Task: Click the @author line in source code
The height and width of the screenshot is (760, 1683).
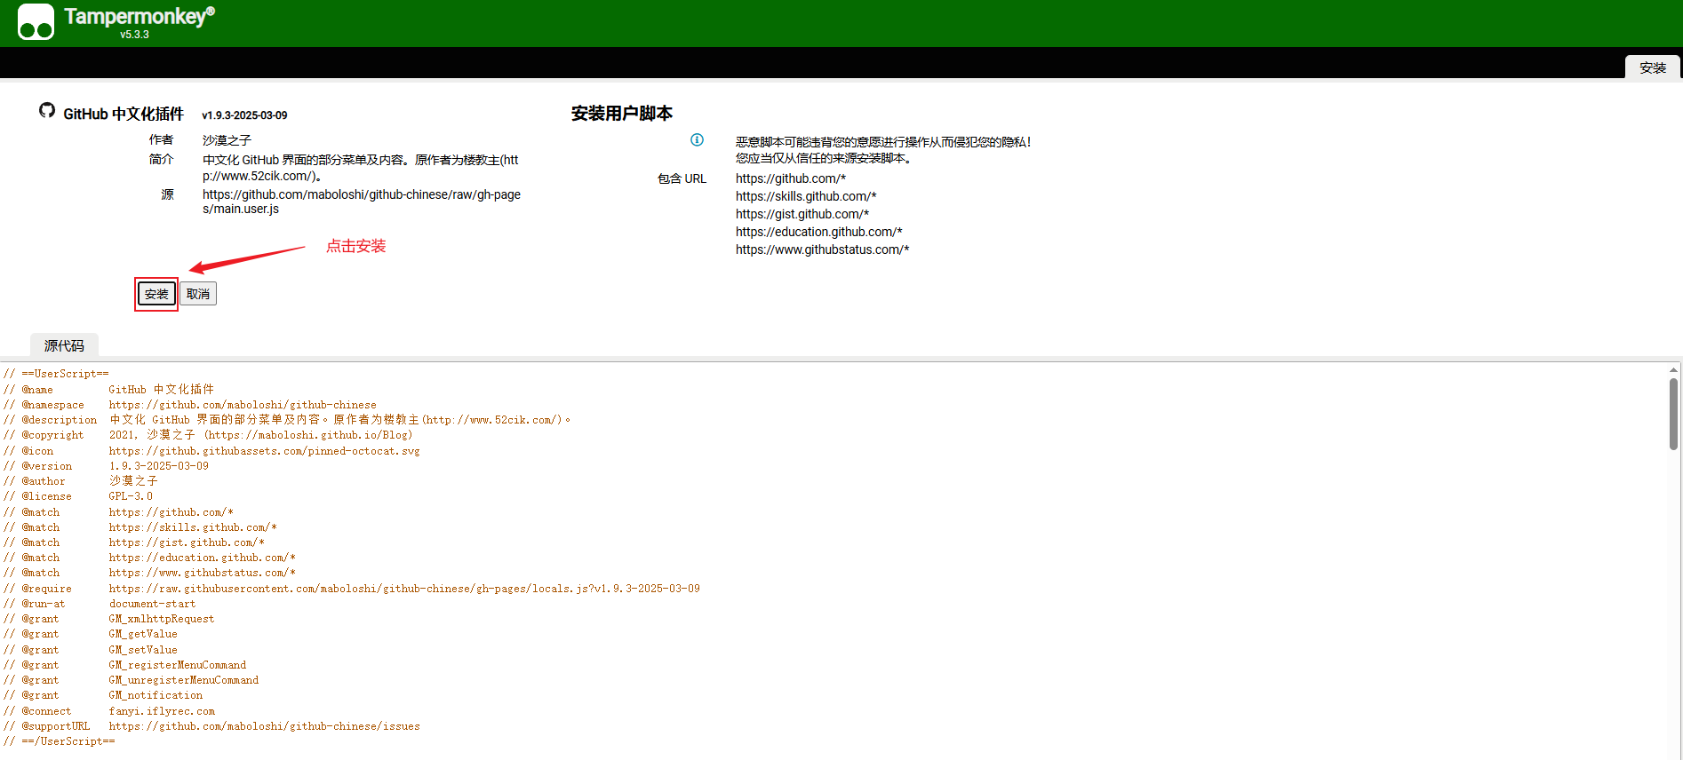Action: [80, 481]
